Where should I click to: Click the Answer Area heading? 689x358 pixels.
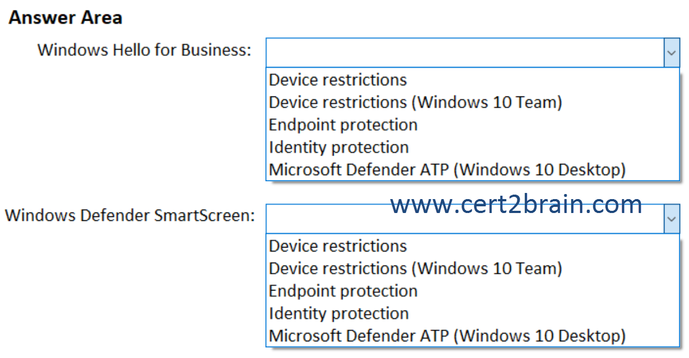click(65, 17)
